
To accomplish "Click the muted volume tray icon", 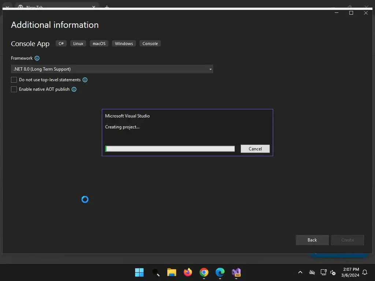I will (333, 272).
